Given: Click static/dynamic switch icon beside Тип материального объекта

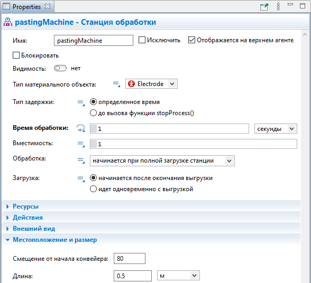Looking at the screenshot, I should 116,84.
